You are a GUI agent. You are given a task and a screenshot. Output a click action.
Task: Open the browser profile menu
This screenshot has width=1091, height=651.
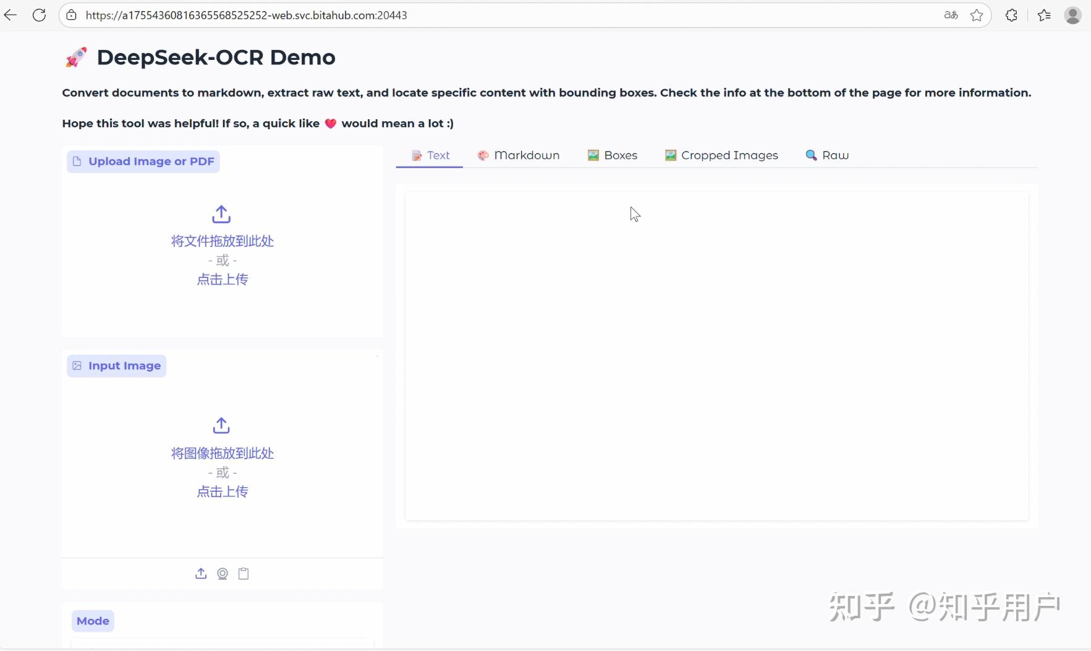tap(1074, 15)
